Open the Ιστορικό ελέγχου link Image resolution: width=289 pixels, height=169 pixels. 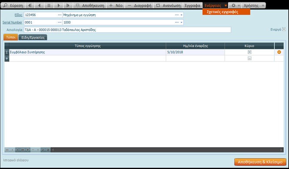click(x=16, y=160)
